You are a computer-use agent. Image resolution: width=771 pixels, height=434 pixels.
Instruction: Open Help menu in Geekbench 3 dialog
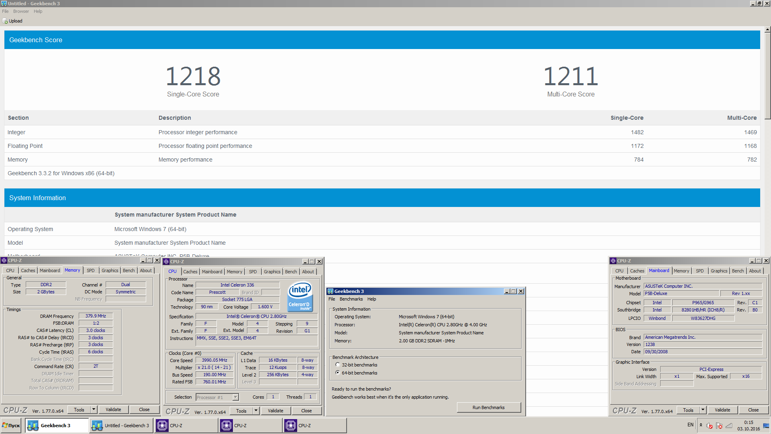372,299
